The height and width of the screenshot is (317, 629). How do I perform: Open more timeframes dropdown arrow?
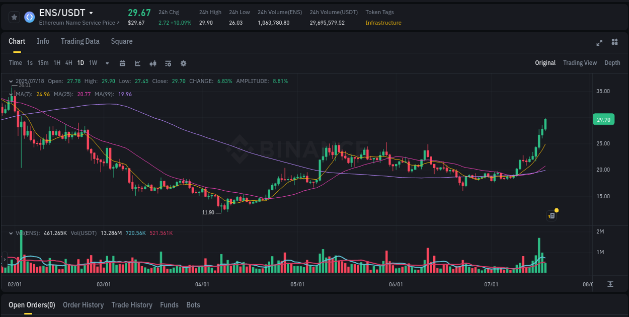(106, 62)
